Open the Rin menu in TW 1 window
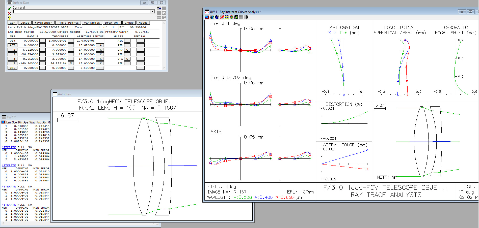The image size is (479, 228). coord(20,122)
